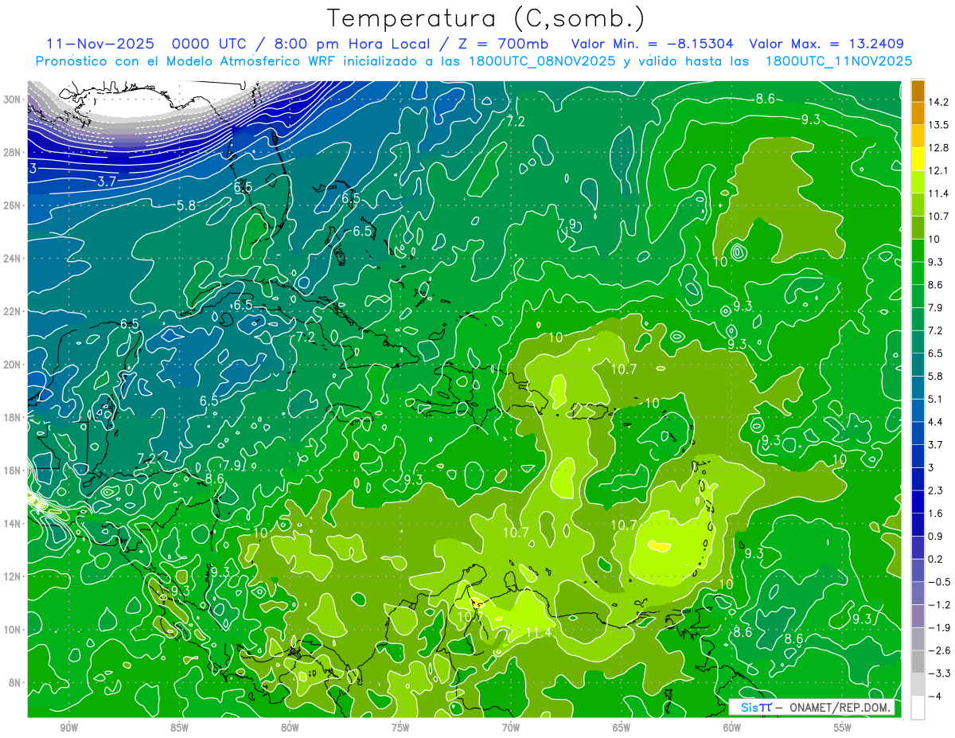Click the "-2.6" color bar label
This screenshot has height=738, width=955.
[937, 650]
